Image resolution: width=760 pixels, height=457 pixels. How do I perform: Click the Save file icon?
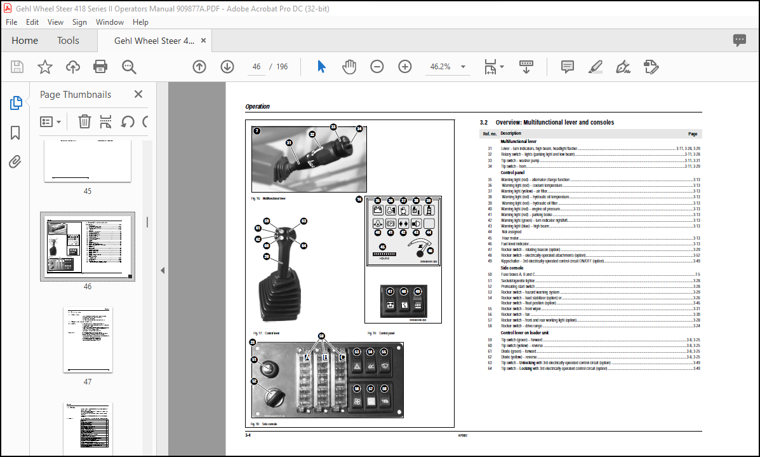pos(17,67)
